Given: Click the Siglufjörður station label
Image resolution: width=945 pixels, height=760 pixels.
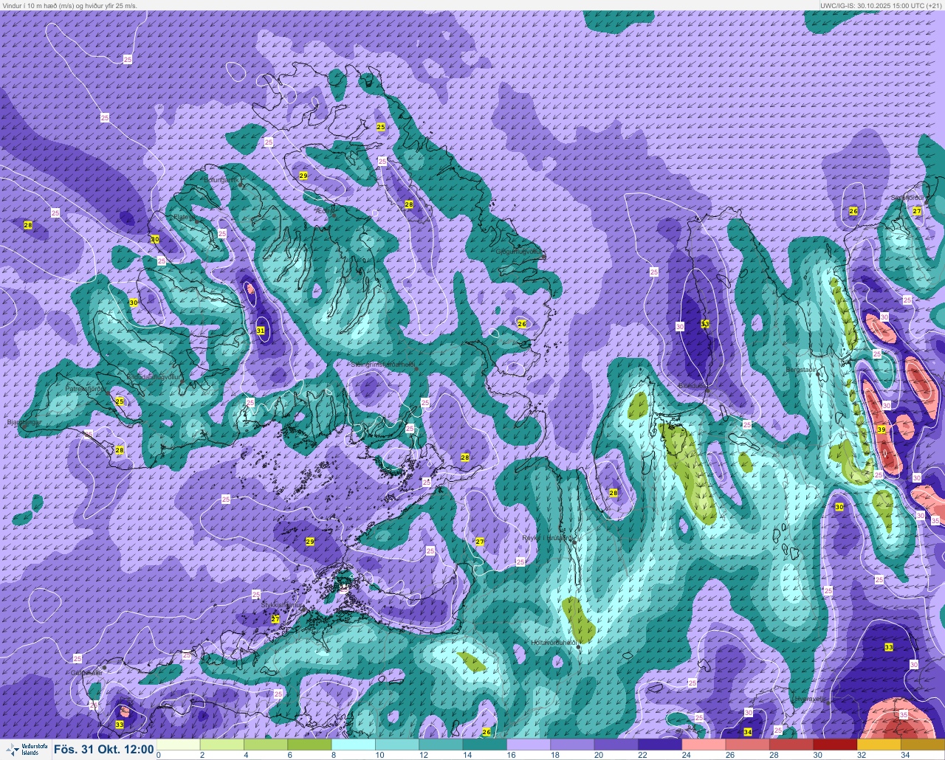Looking at the screenshot, I should tap(907, 198).
